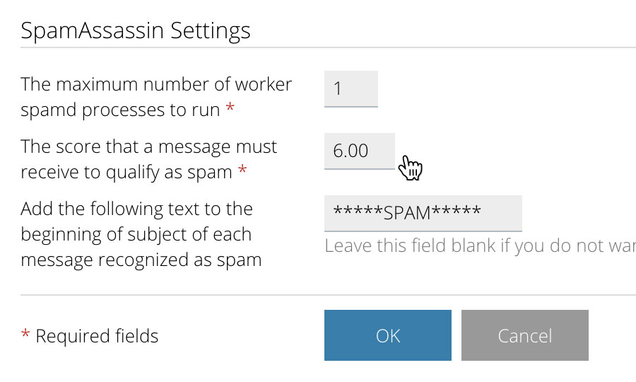636x382 pixels.
Task: Click the 'beginning of subject of each' label line
Action: pyautogui.click(x=136, y=234)
